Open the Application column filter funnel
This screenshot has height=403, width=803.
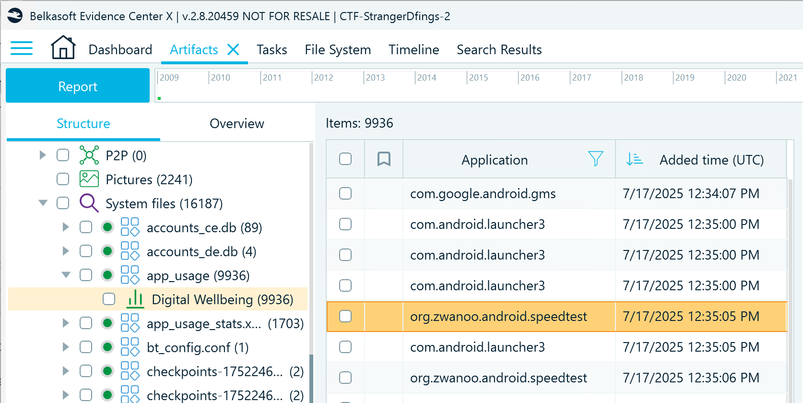click(x=595, y=159)
